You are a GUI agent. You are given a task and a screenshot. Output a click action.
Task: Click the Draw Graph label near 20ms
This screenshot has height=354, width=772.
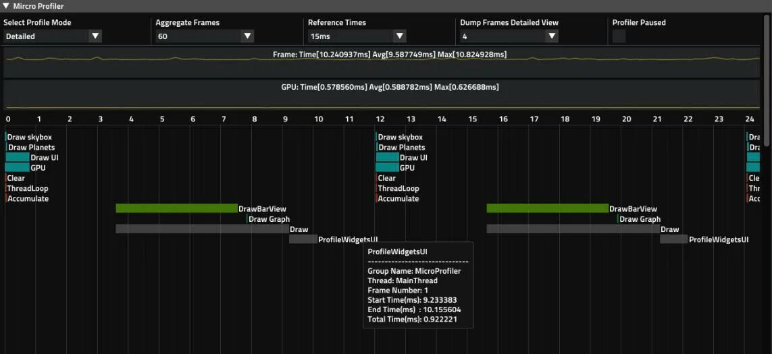tap(640, 219)
